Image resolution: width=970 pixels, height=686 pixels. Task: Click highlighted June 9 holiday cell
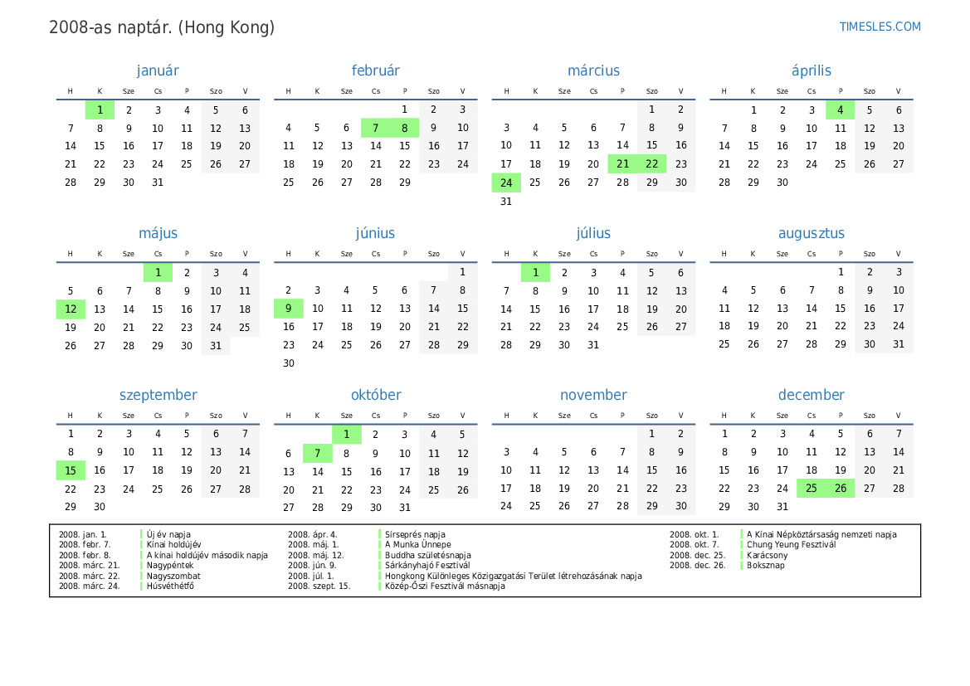pyautogui.click(x=288, y=309)
